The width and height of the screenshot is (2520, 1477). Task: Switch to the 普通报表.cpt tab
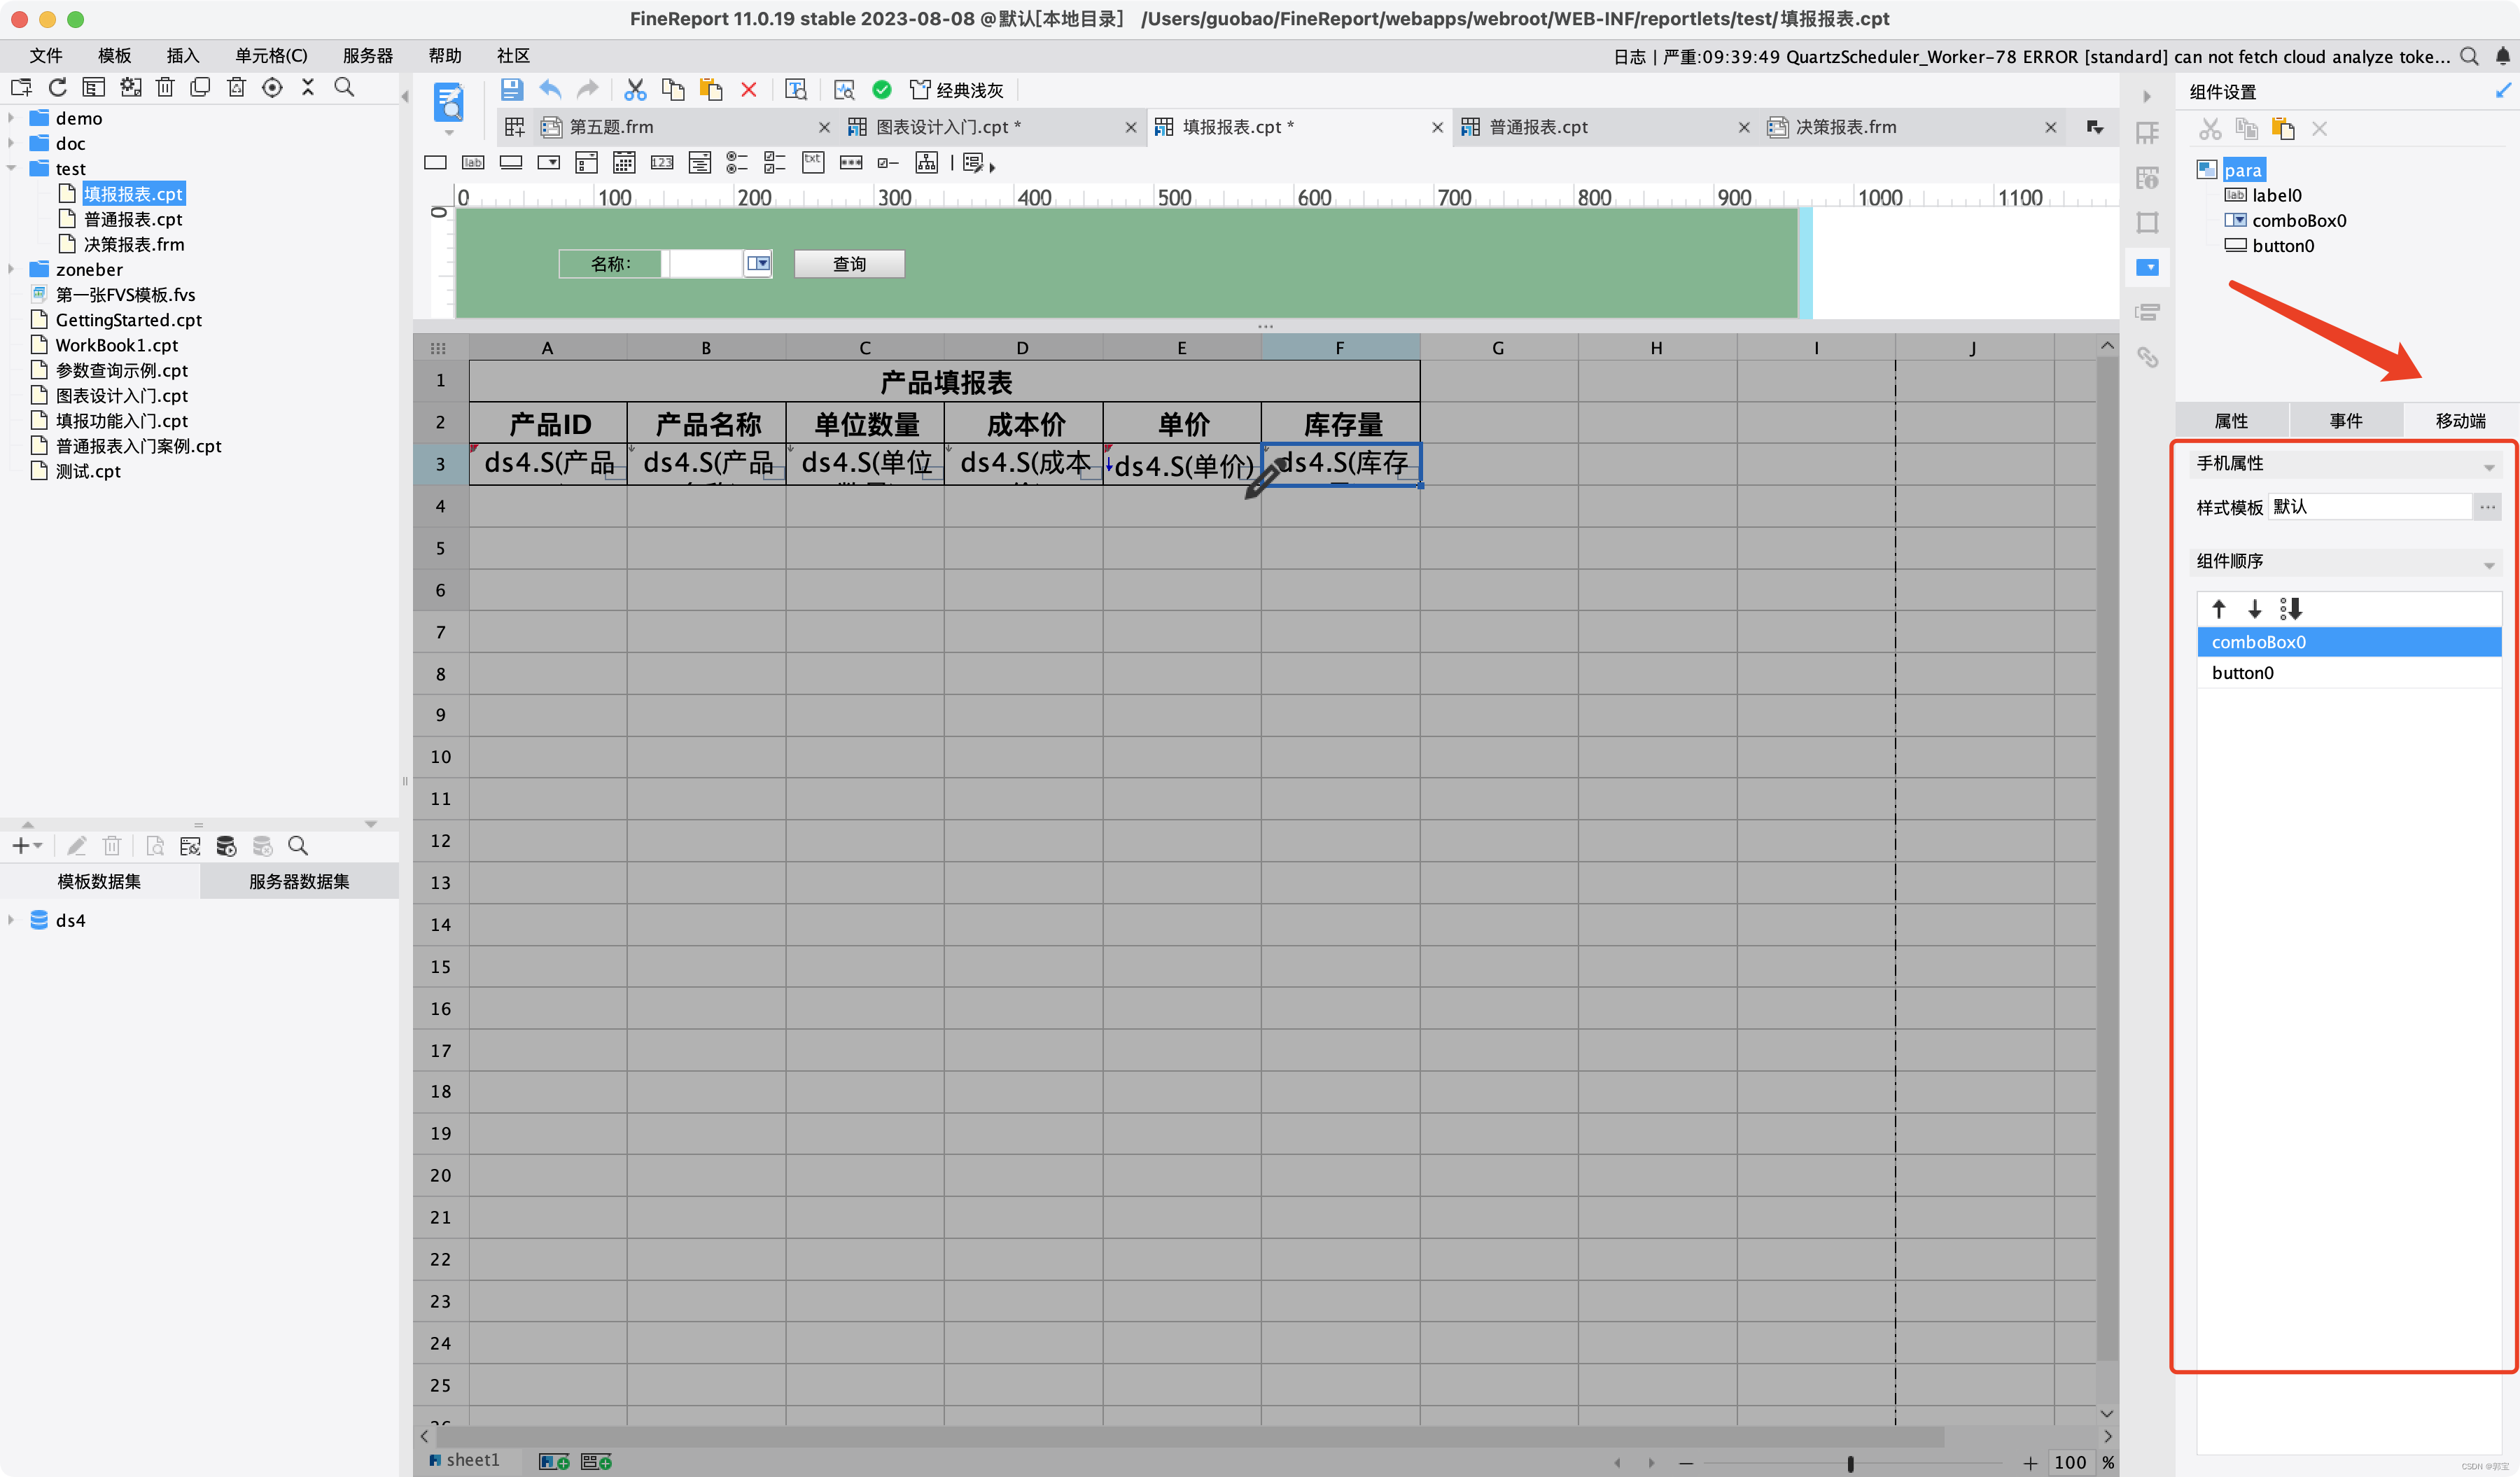pos(1538,127)
